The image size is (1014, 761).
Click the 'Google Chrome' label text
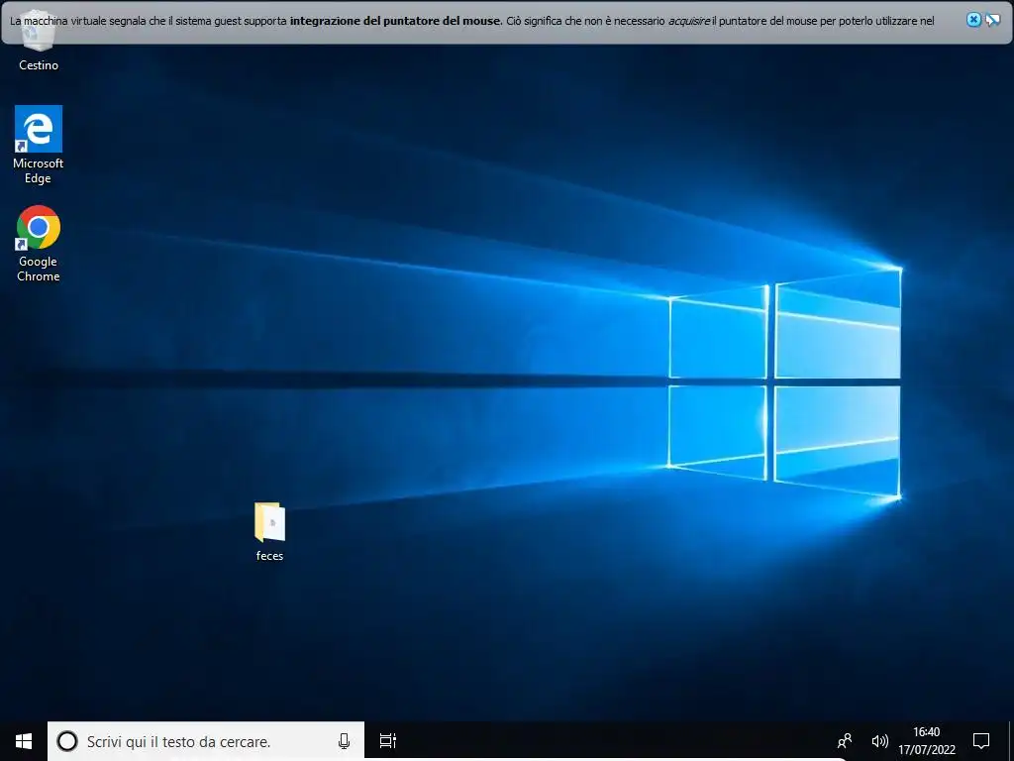(39, 269)
